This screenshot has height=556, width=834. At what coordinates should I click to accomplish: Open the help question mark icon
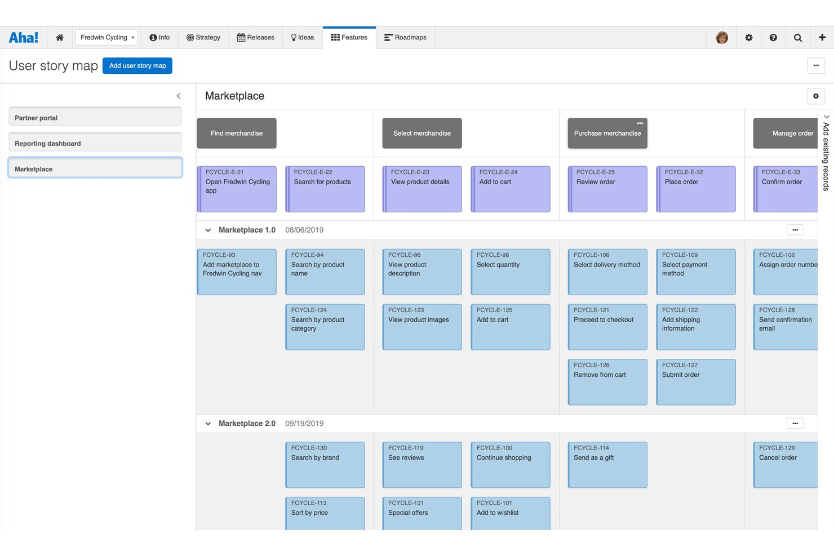[773, 38]
